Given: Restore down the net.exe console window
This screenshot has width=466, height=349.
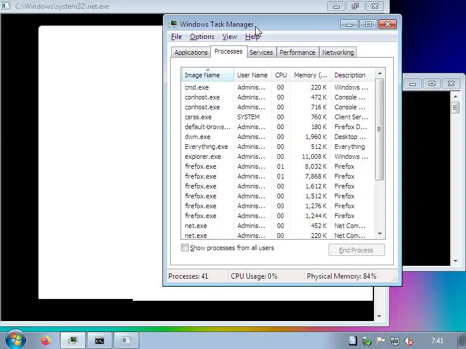Looking at the screenshot, I should click(355, 6).
